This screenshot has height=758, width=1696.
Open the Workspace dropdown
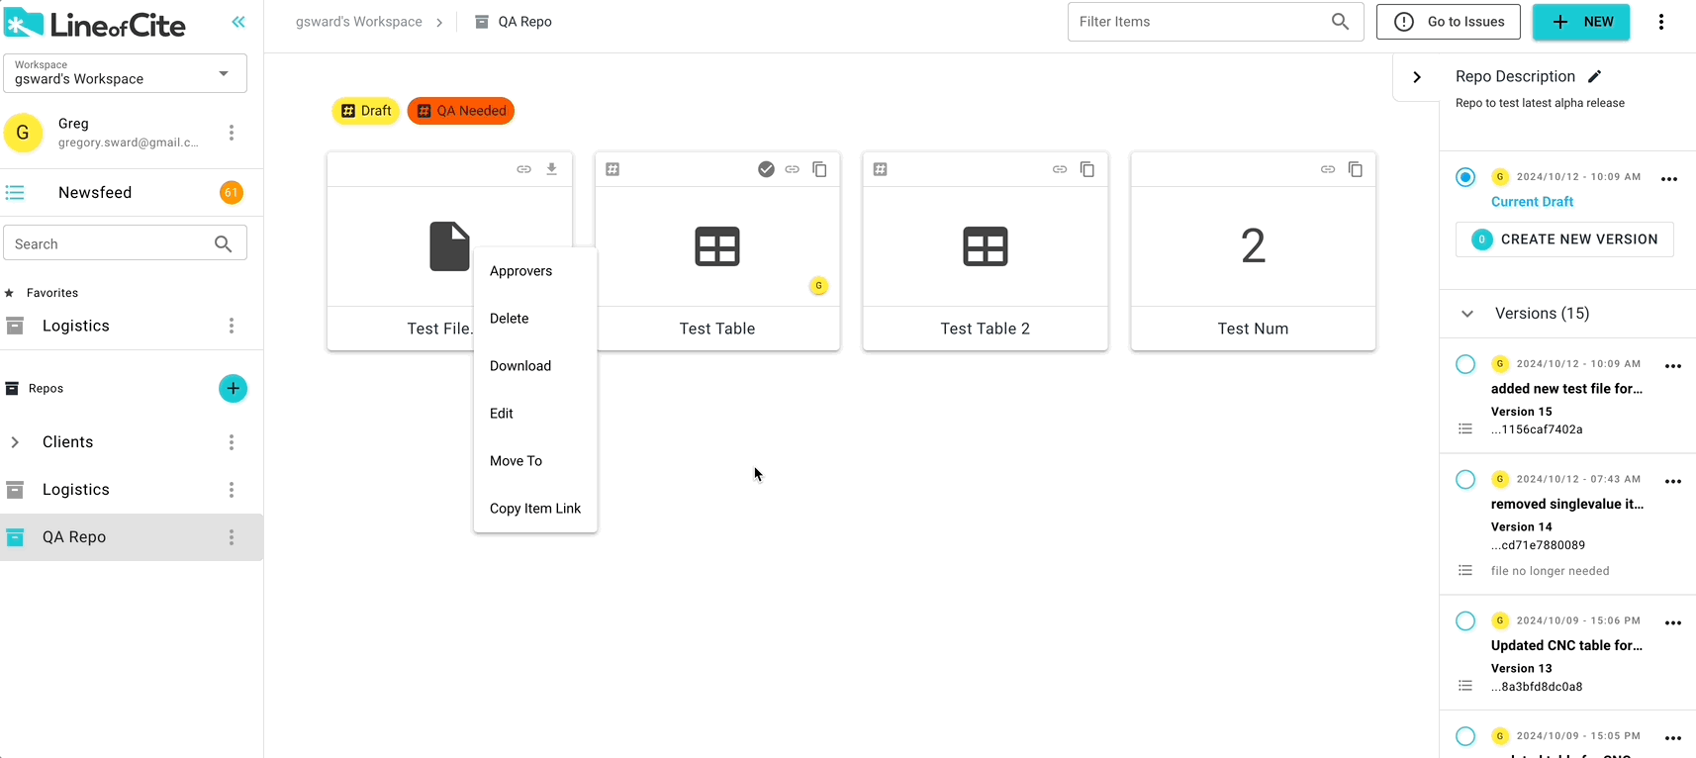coord(125,73)
